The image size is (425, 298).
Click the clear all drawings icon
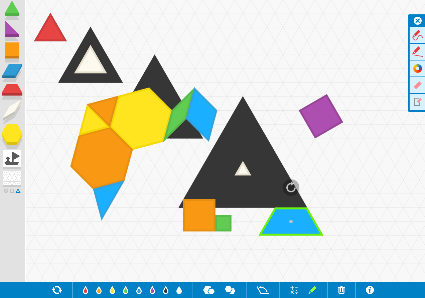click(x=417, y=102)
